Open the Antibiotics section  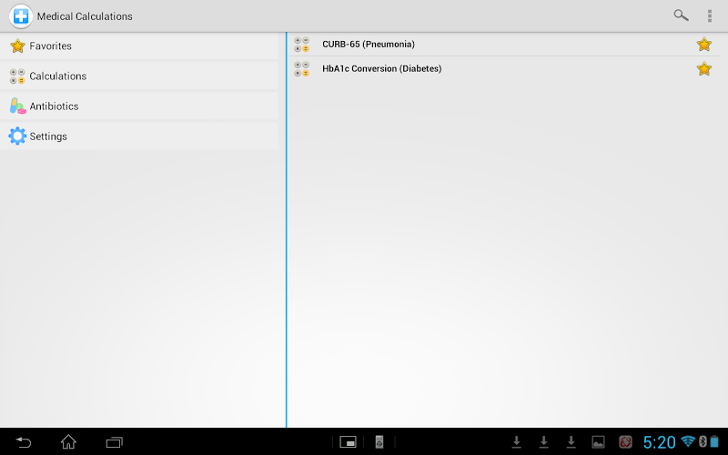[x=139, y=106]
